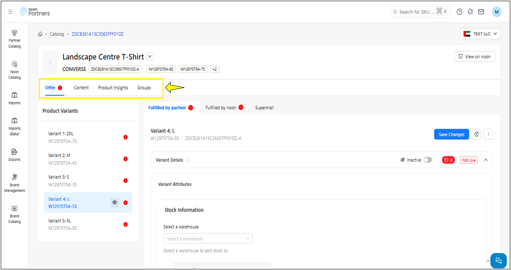
Task: Click the product image thumbnail
Action: tap(50, 62)
